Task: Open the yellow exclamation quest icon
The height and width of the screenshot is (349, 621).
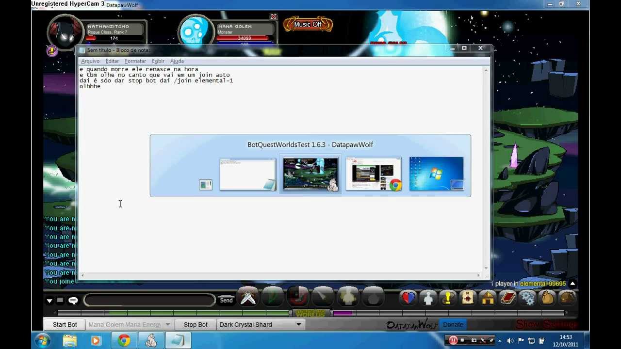Action: pyautogui.click(x=448, y=298)
